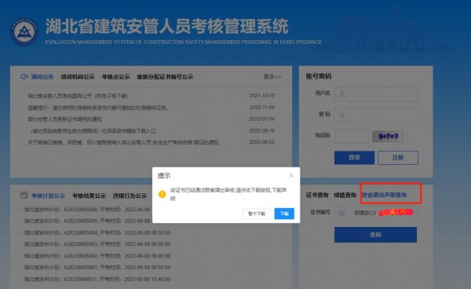The image size is (471, 289).
Task: Click the blue 查询 button
Action: click(375, 235)
